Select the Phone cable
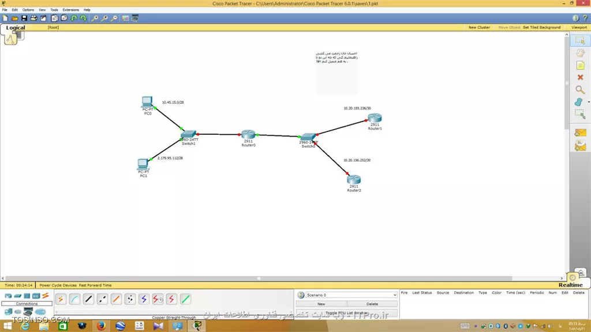Image resolution: width=591 pixels, height=332 pixels. tap(130, 299)
